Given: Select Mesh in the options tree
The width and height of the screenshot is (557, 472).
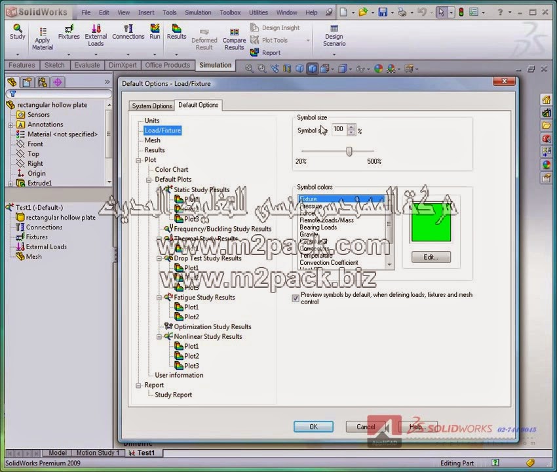Looking at the screenshot, I should 153,140.
